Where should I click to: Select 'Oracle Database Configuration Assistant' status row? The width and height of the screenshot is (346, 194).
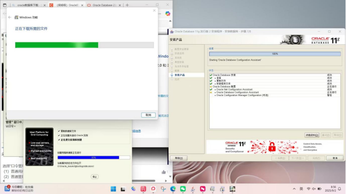pos(275,92)
